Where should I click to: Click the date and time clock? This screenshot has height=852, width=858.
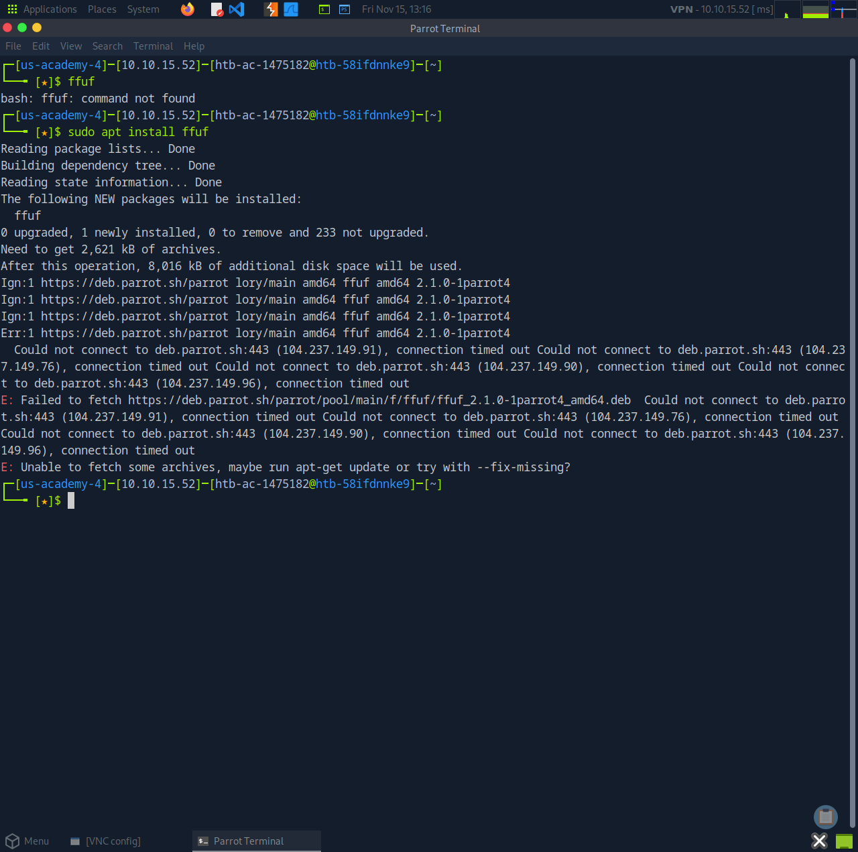pyautogui.click(x=396, y=9)
